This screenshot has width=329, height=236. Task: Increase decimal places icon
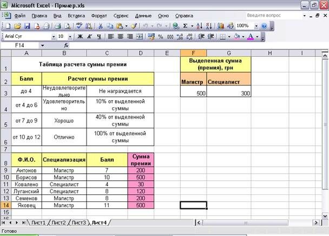click(x=180, y=36)
